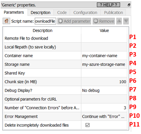Open the Error Management value dropdown

pos(104,117)
